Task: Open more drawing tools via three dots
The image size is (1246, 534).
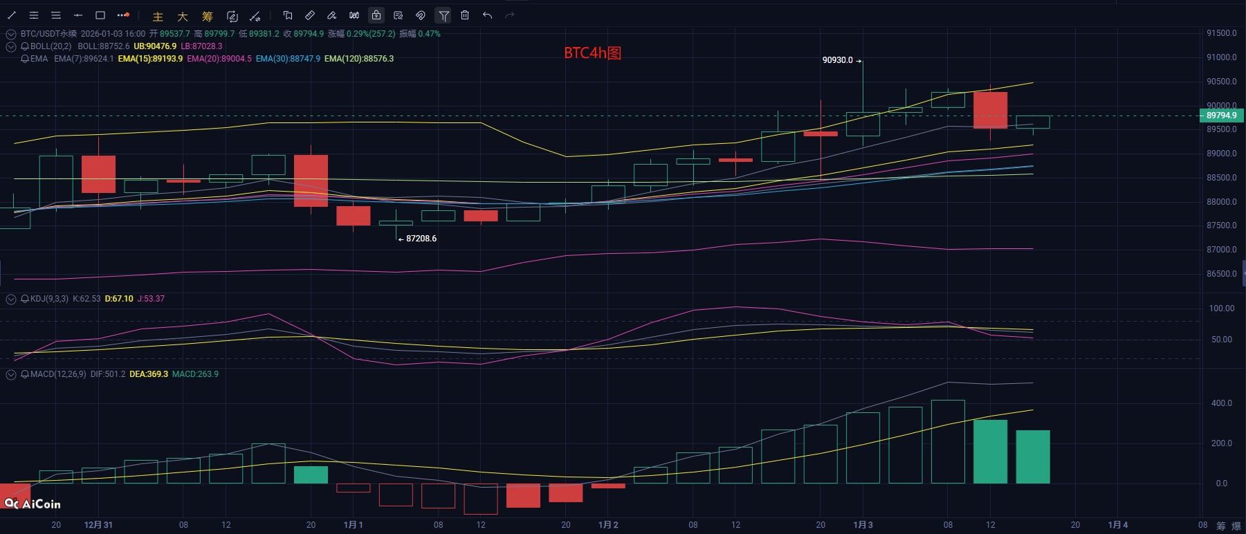Action: [123, 15]
